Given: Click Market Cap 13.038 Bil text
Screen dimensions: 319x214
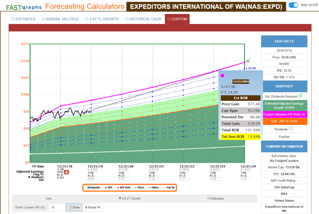Looking at the screenshot, I should coord(284,167).
